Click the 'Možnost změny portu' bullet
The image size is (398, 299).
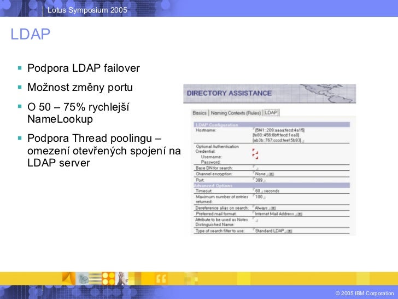coord(80,87)
